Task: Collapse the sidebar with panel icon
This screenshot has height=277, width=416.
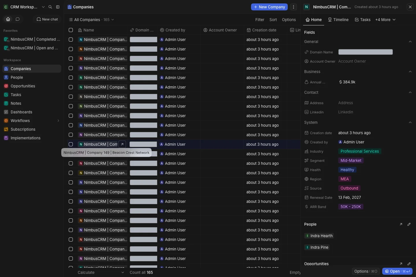Action: [58, 7]
